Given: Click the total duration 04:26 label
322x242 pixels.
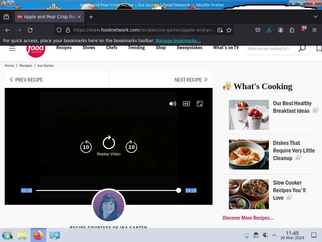Looking at the screenshot, I should click(191, 191).
